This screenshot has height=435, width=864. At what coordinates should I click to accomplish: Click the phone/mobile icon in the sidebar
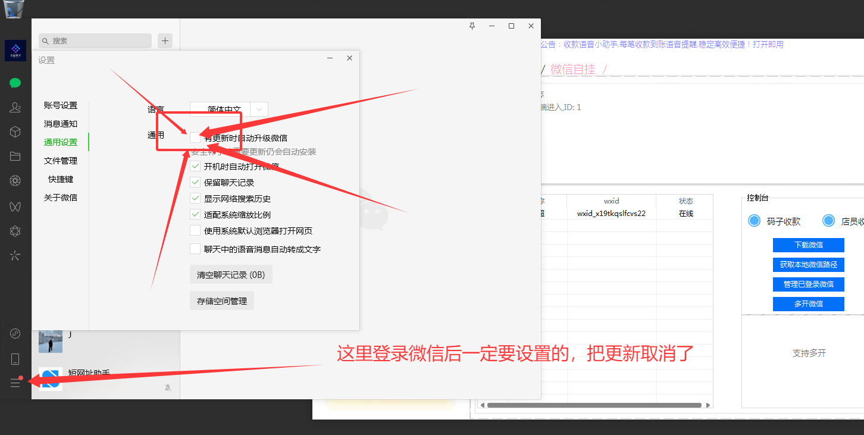(15, 358)
